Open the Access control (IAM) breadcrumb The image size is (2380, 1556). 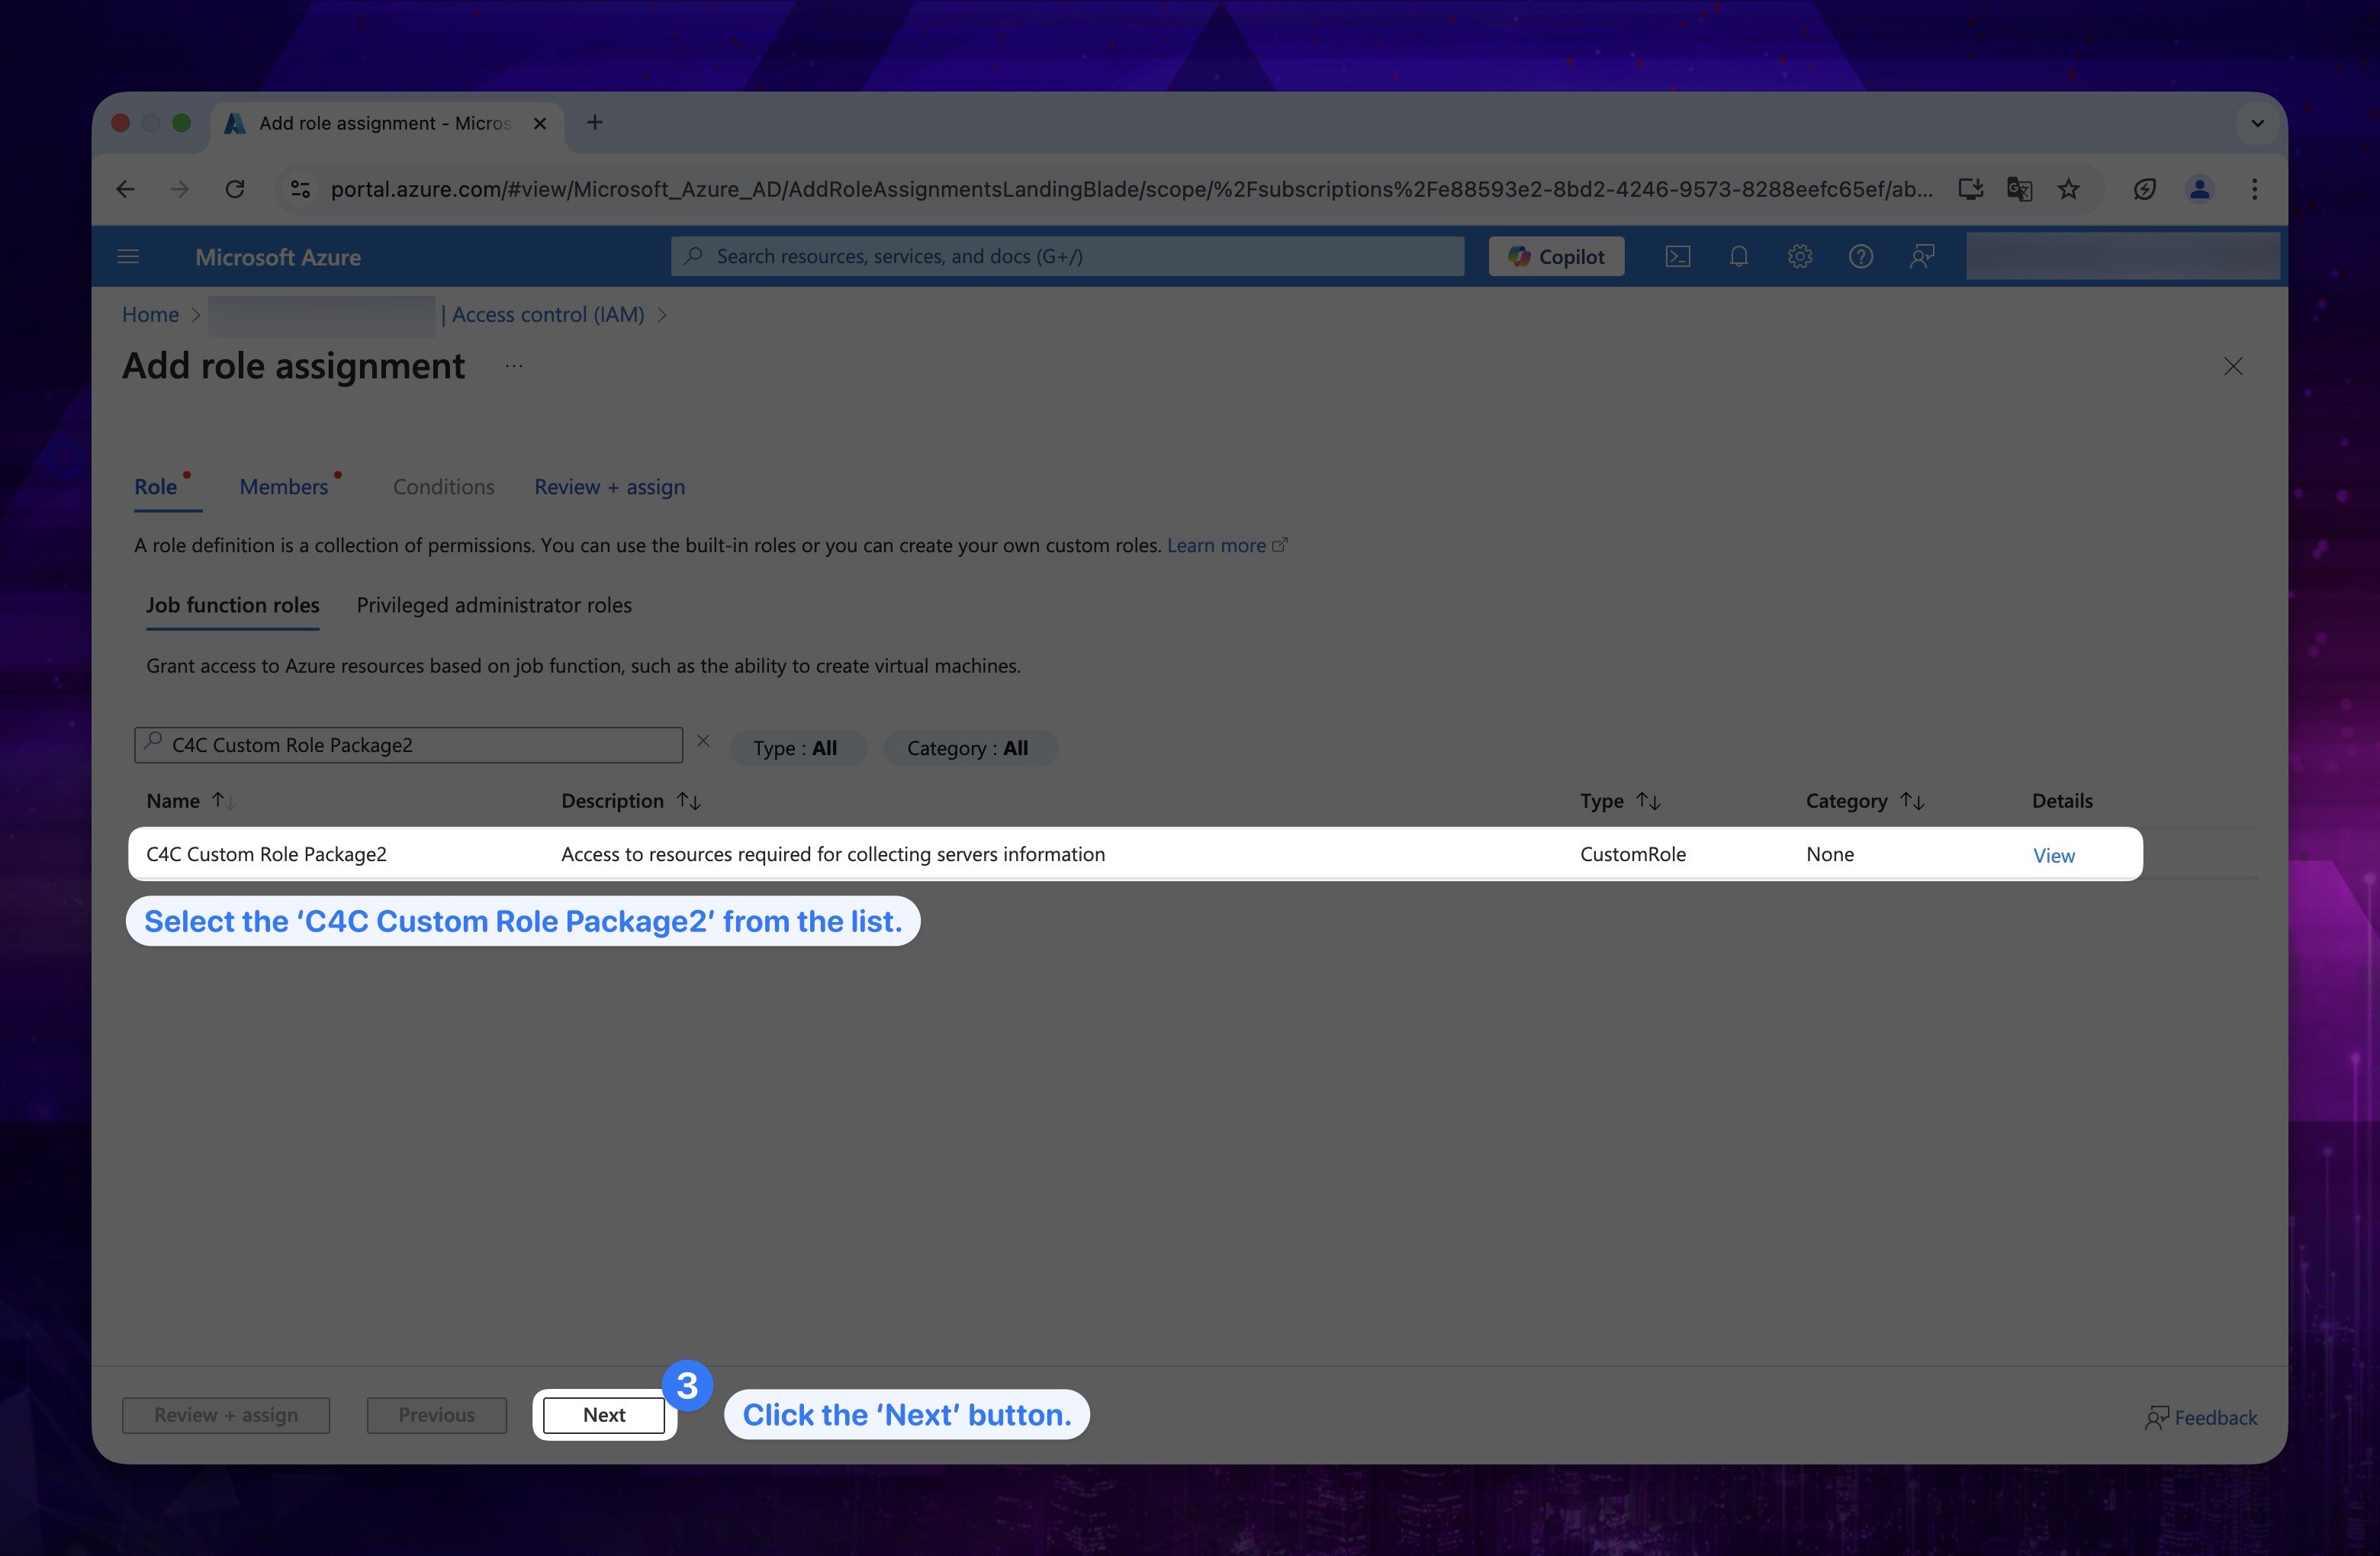click(547, 314)
